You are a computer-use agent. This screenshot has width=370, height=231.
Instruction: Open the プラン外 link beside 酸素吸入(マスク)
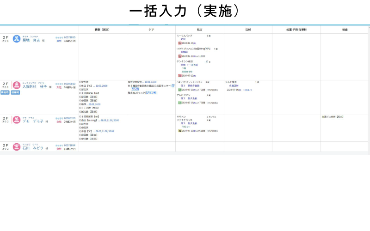click(x=151, y=93)
